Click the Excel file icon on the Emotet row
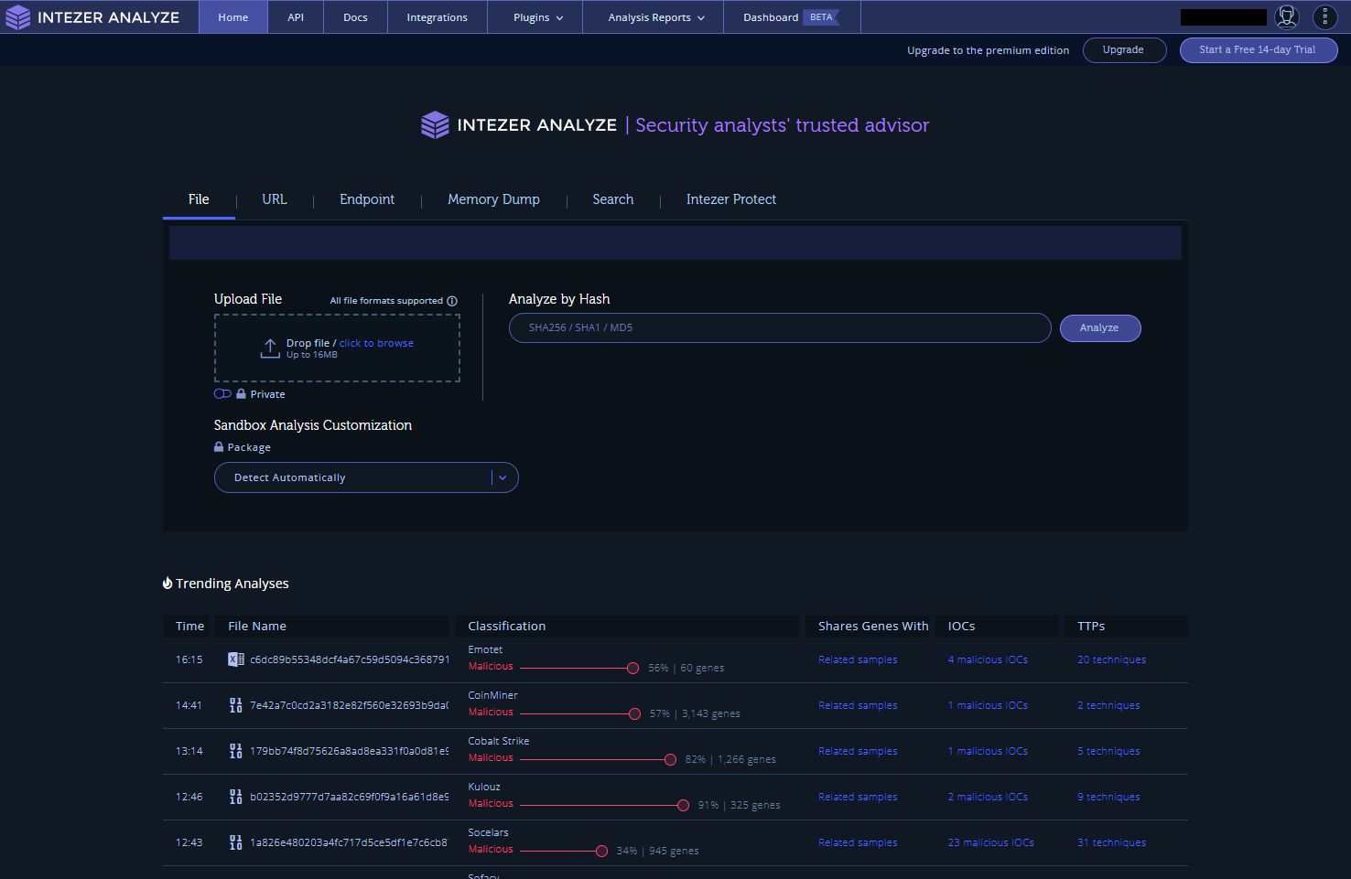Image resolution: width=1351 pixels, height=879 pixels. click(x=235, y=659)
